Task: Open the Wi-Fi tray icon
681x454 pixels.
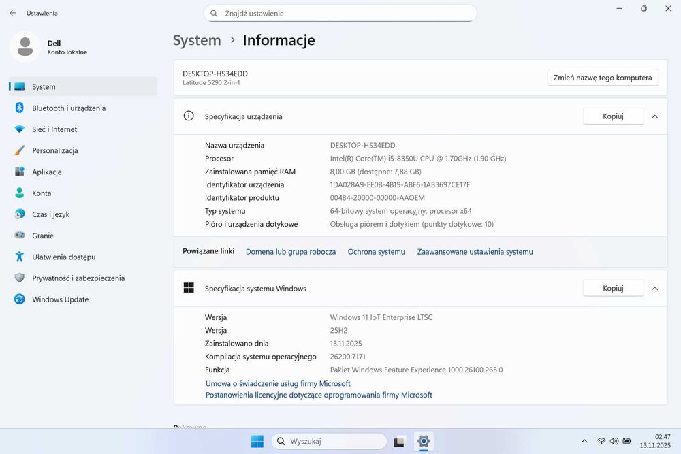Action: point(601,441)
